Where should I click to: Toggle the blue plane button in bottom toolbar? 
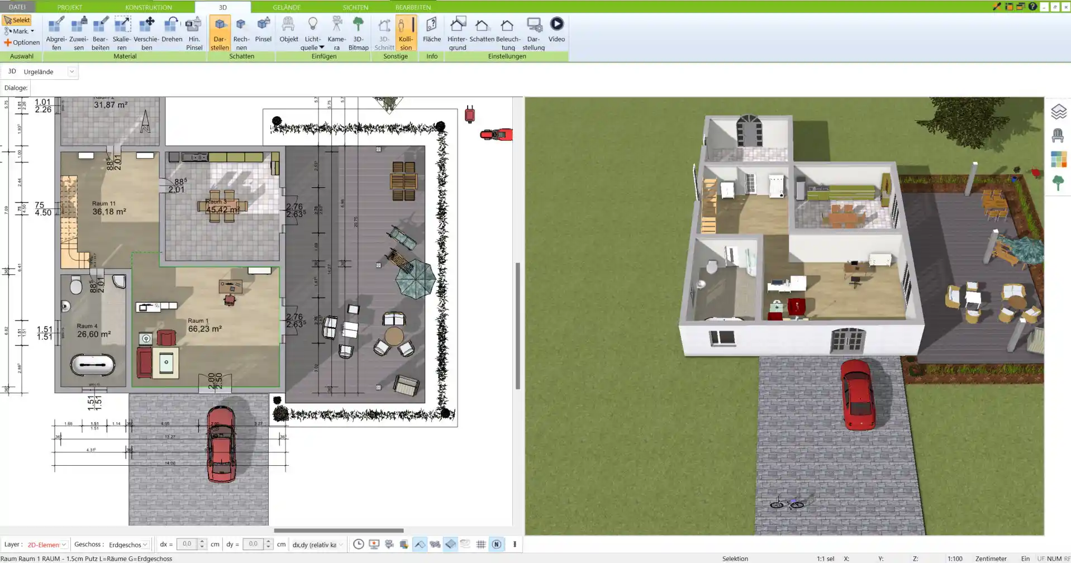450,544
